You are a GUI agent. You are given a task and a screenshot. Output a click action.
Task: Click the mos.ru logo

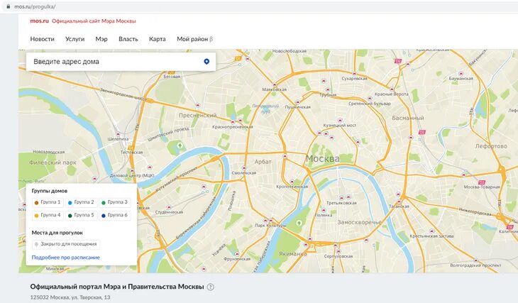(39, 21)
